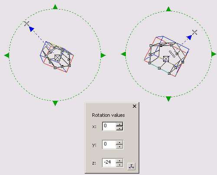Click the right green arrow of right rotation circle
The width and height of the screenshot is (217, 175).
click(x=214, y=54)
